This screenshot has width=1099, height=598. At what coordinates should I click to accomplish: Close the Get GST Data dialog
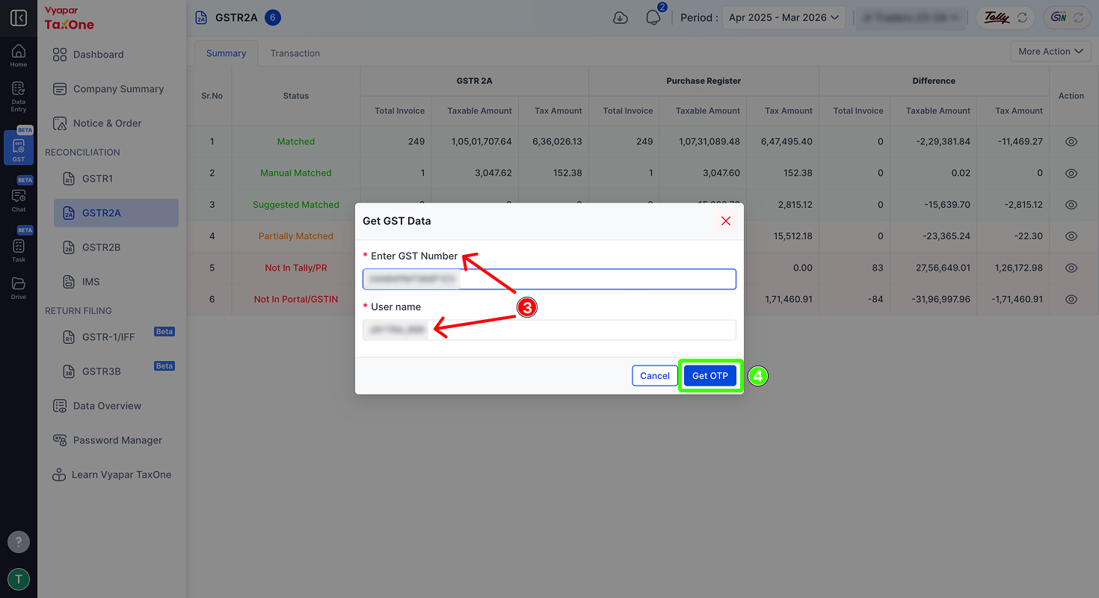click(x=725, y=221)
